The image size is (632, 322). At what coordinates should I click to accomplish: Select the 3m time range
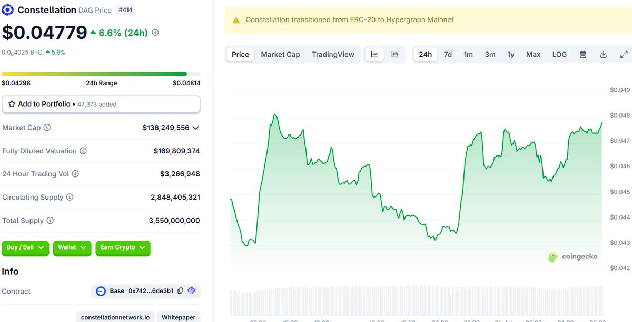[490, 54]
